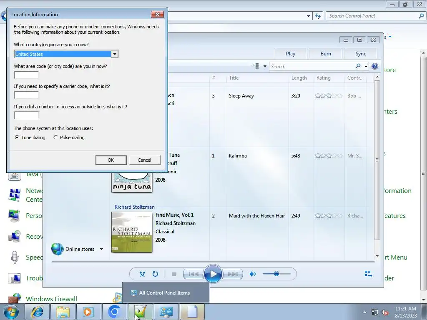Click the Ninja Tuna album cover
427x320 pixels.
132,182
